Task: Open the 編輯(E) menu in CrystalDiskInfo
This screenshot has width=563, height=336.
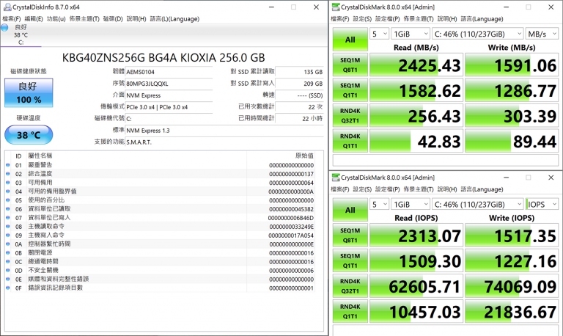Action: (34, 18)
